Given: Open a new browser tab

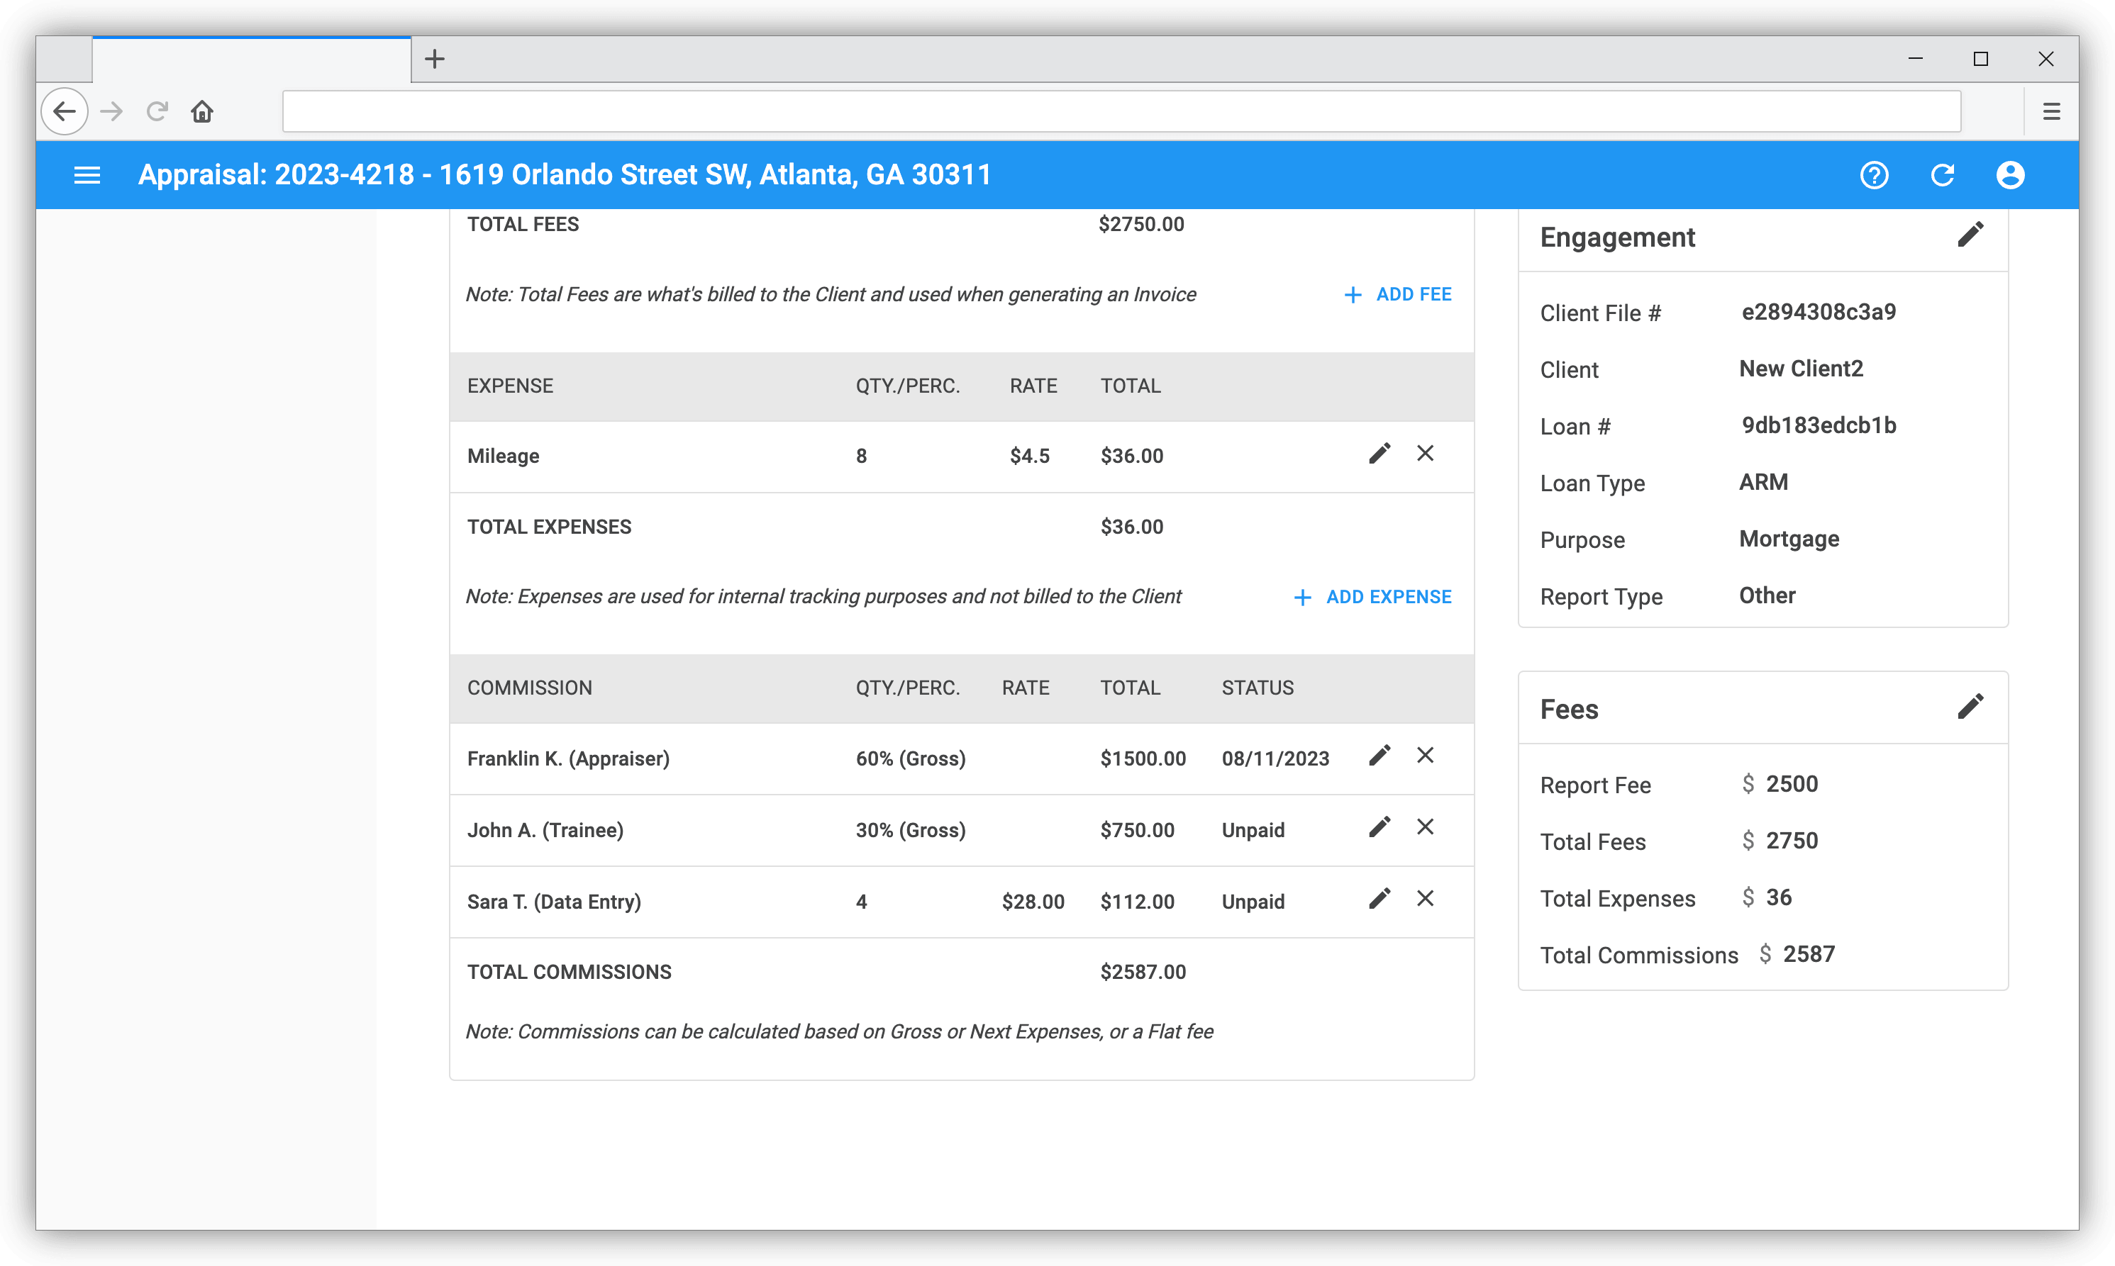Looking at the screenshot, I should point(435,59).
